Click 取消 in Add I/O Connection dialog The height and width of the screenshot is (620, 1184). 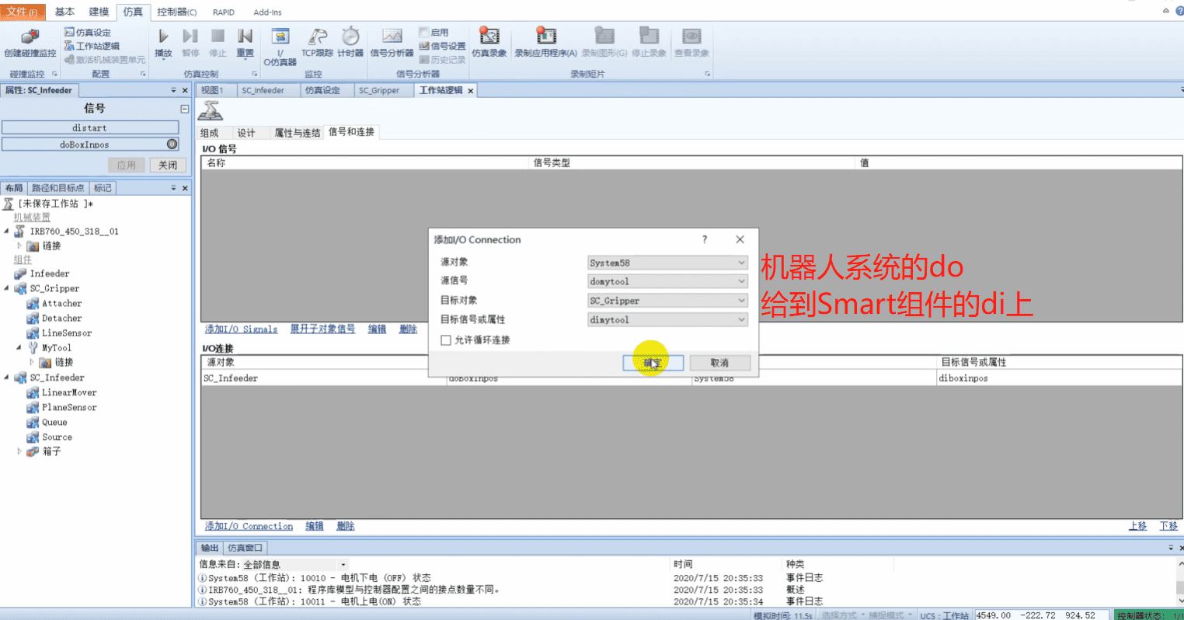(719, 363)
